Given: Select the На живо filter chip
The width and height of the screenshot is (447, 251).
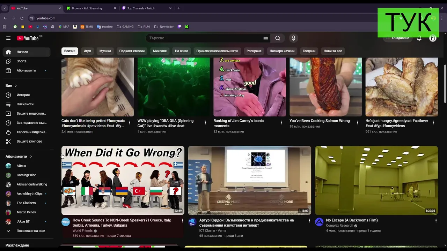Looking at the screenshot, I should click(181, 51).
